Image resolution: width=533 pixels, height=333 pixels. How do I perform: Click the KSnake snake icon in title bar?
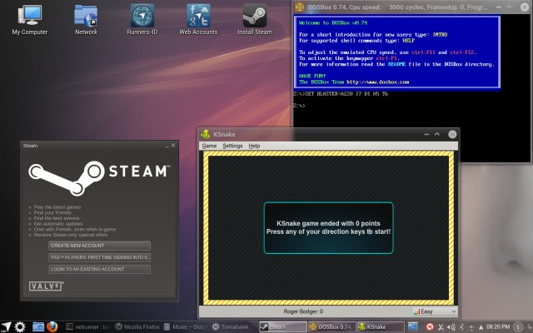click(206, 134)
